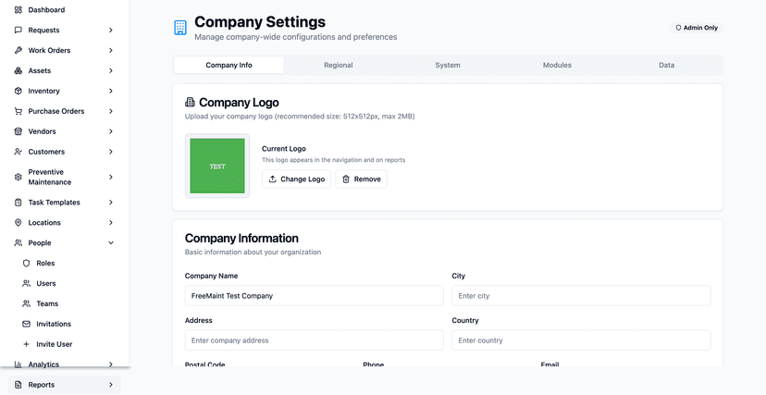Open the Modules tab
Image resolution: width=766 pixels, height=395 pixels.
click(x=558, y=65)
